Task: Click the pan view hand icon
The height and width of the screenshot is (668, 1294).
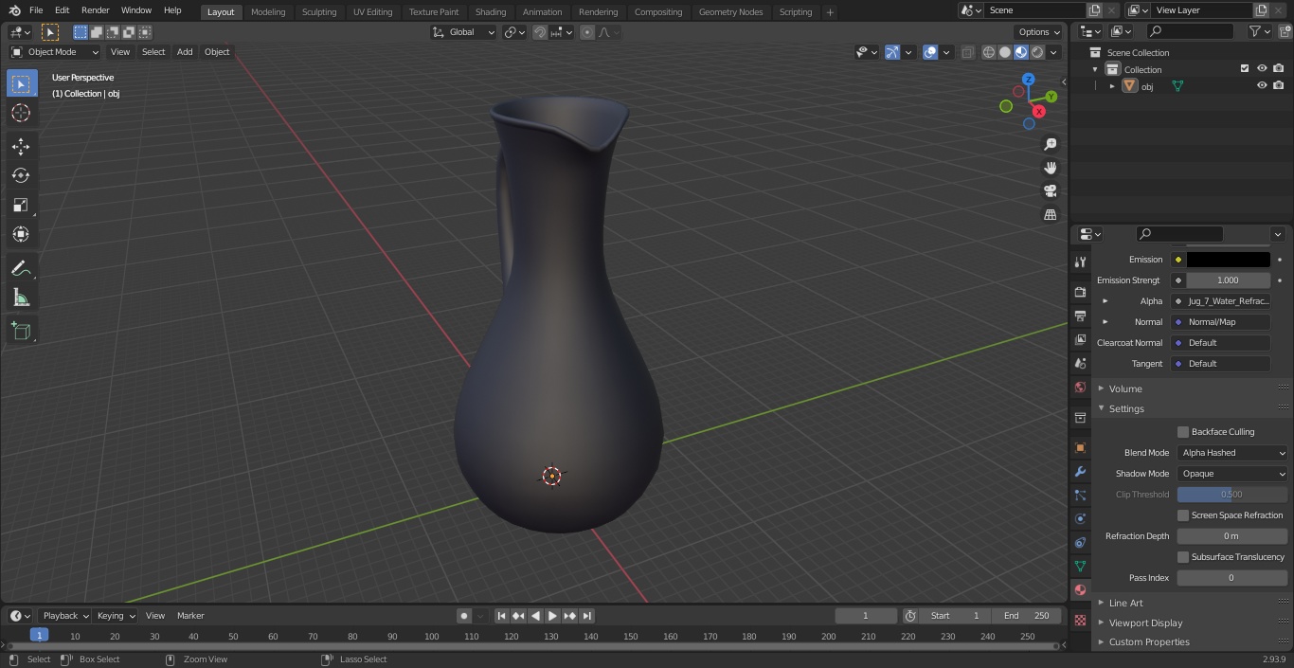Action: pos(1050,168)
